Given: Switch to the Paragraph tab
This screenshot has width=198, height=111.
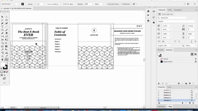Looking at the screenshot, I should coord(178,10).
